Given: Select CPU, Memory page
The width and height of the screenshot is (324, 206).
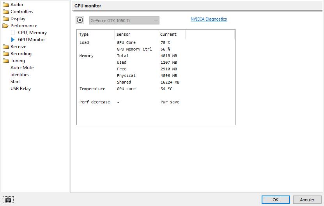Looking at the screenshot, I should click(x=32, y=33).
